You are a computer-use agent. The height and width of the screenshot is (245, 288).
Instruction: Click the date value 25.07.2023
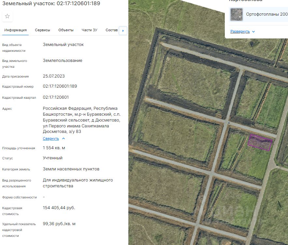click(x=54, y=76)
